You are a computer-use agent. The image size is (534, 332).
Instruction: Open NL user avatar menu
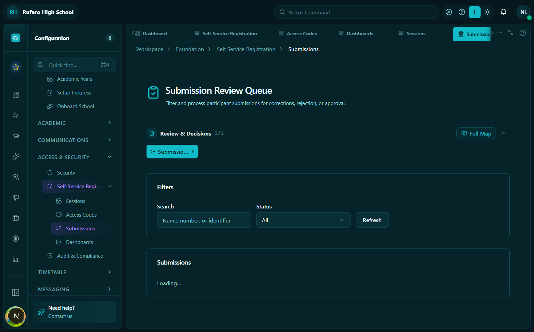click(x=523, y=12)
